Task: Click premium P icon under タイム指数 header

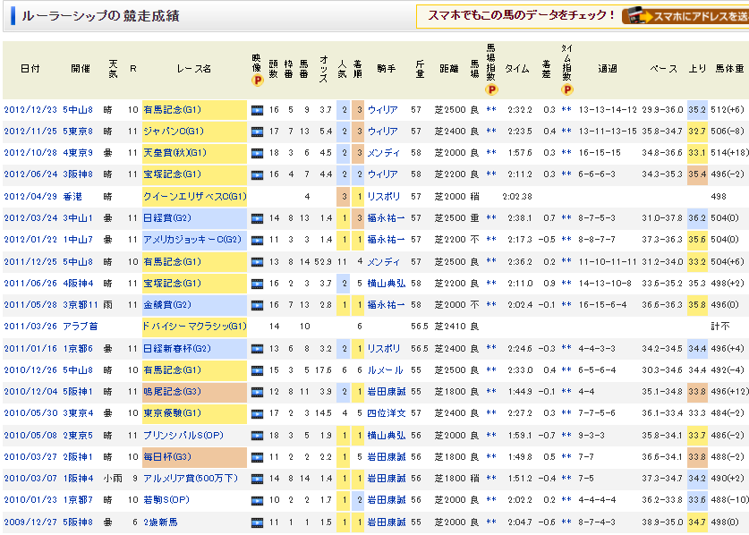Action: (x=566, y=89)
